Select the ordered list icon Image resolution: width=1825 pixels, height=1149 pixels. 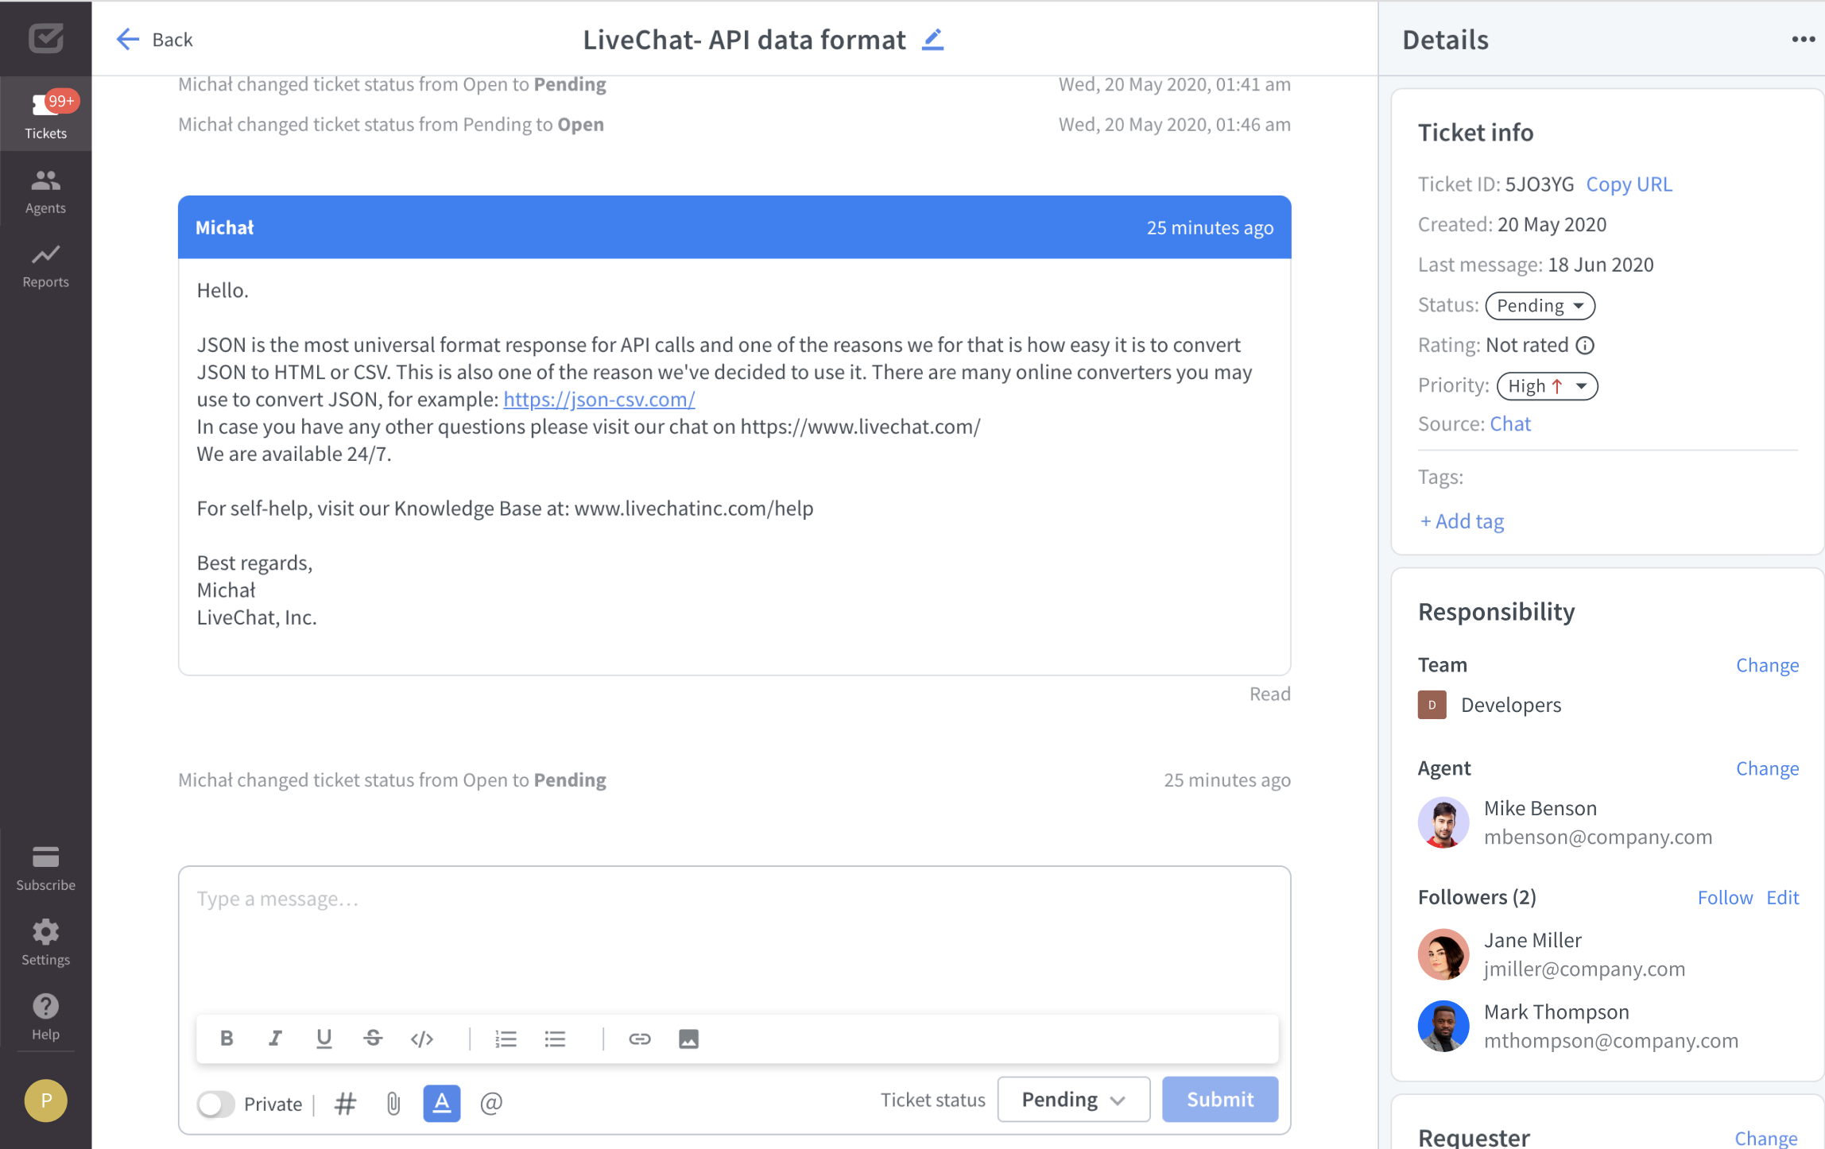point(506,1039)
